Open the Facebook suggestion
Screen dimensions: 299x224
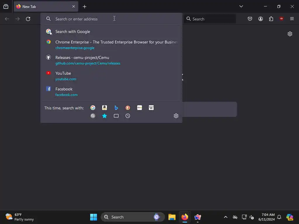111,92
